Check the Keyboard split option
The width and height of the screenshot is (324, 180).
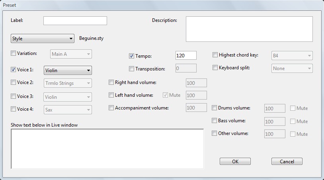[x=215, y=68]
